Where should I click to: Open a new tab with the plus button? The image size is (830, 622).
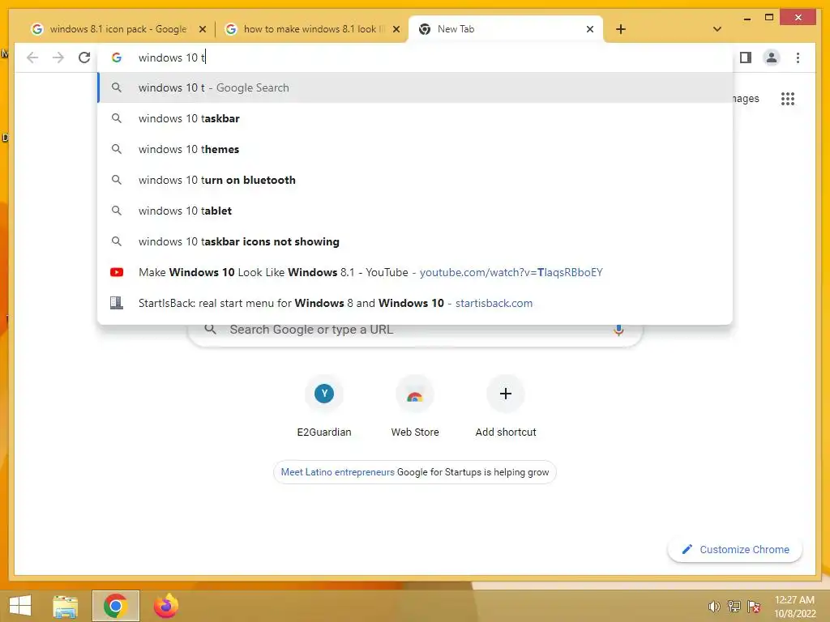tap(621, 29)
